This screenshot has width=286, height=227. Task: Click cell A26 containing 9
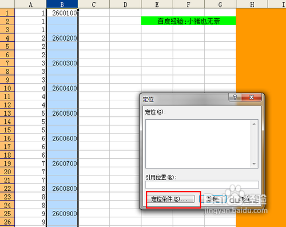(x=30, y=222)
